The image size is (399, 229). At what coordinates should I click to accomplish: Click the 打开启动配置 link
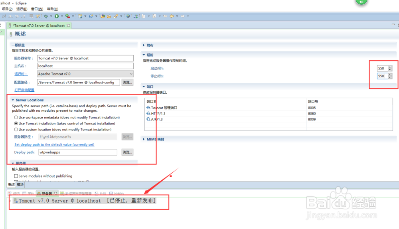(x=24, y=90)
